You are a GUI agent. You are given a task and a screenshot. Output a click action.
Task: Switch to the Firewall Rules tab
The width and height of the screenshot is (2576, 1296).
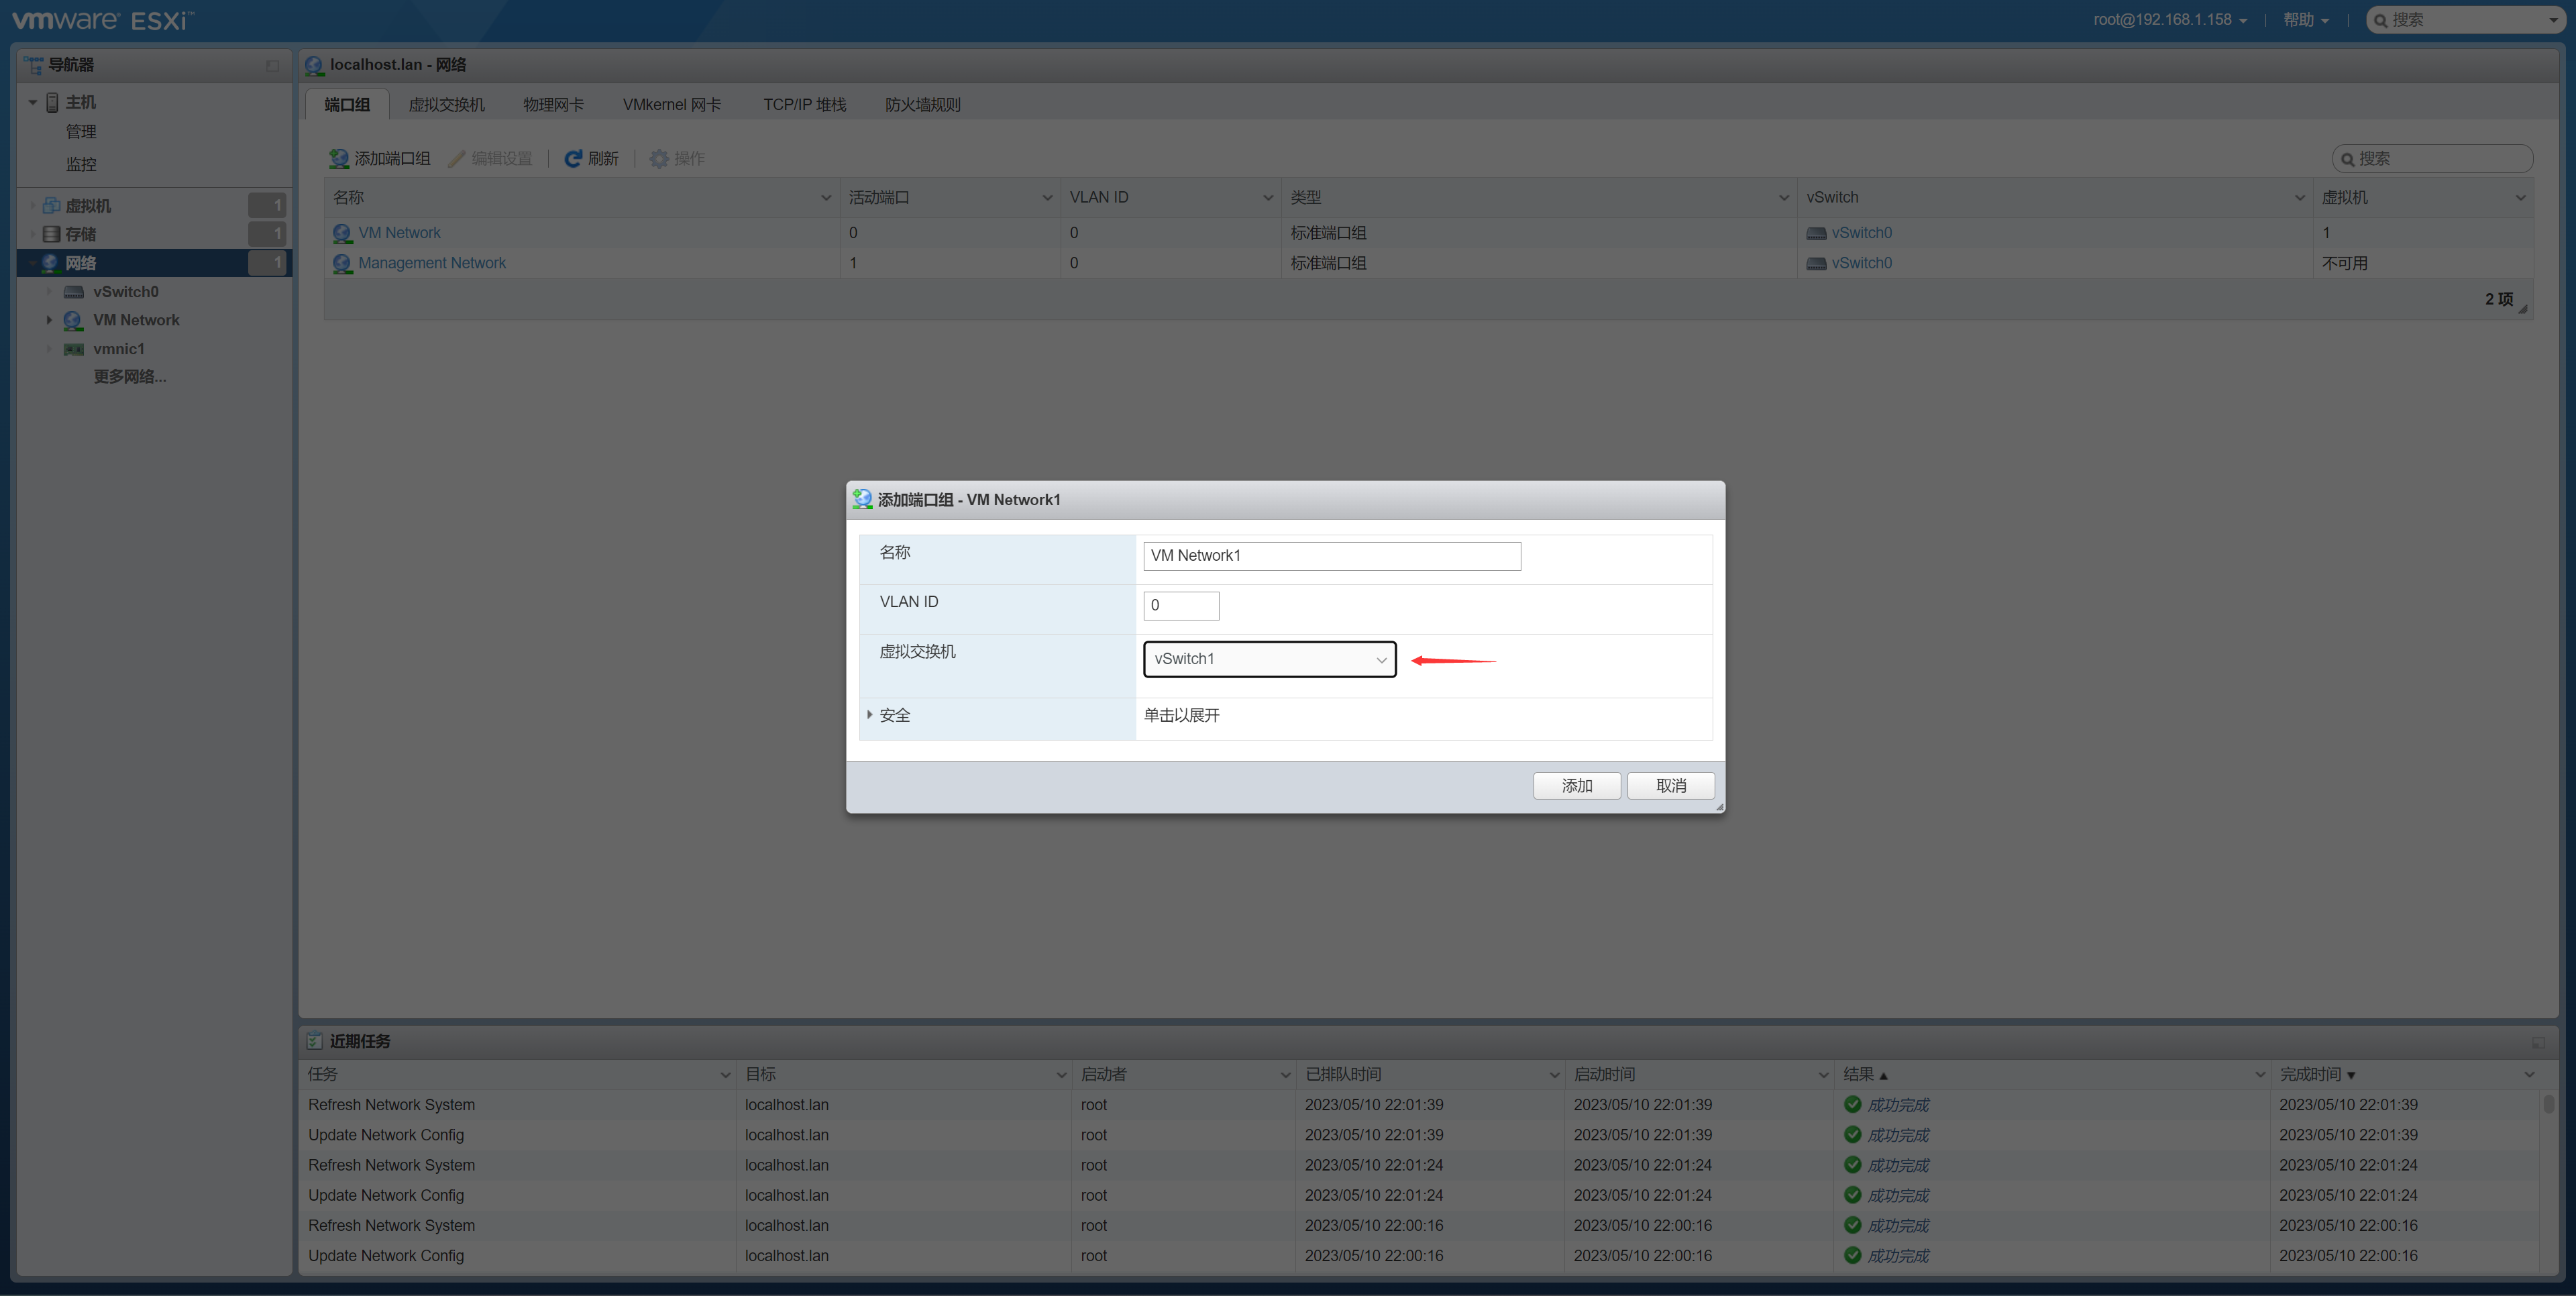pyautogui.click(x=922, y=105)
